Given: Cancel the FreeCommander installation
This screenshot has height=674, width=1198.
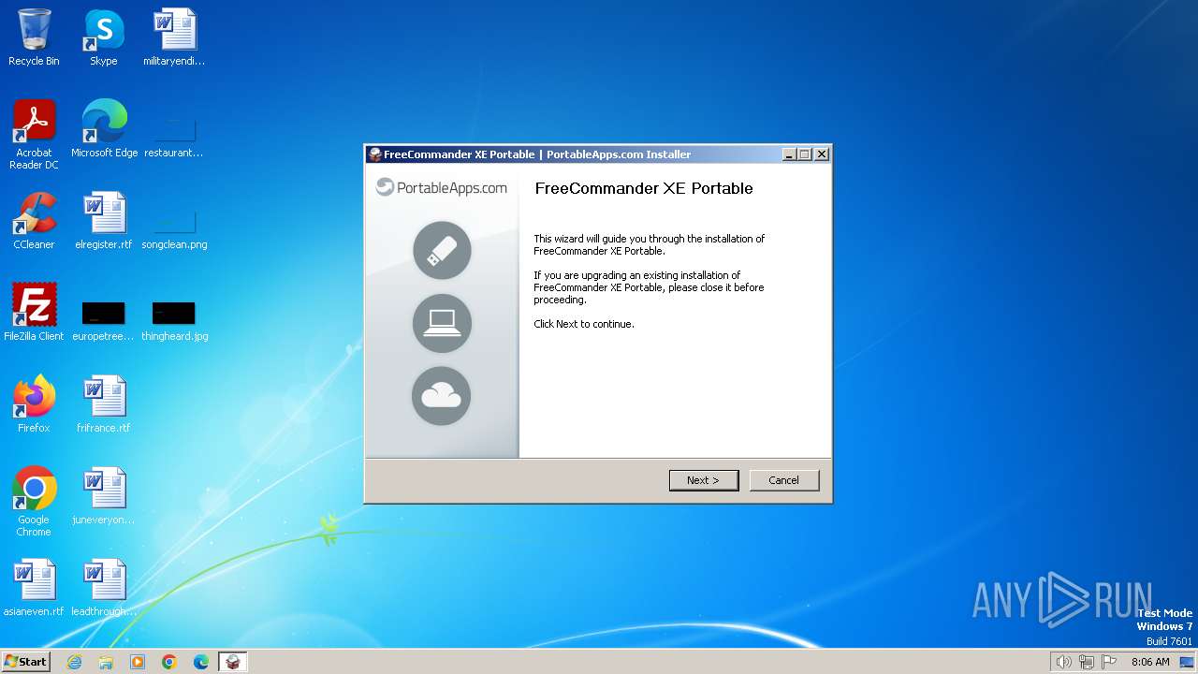Looking at the screenshot, I should [784, 480].
